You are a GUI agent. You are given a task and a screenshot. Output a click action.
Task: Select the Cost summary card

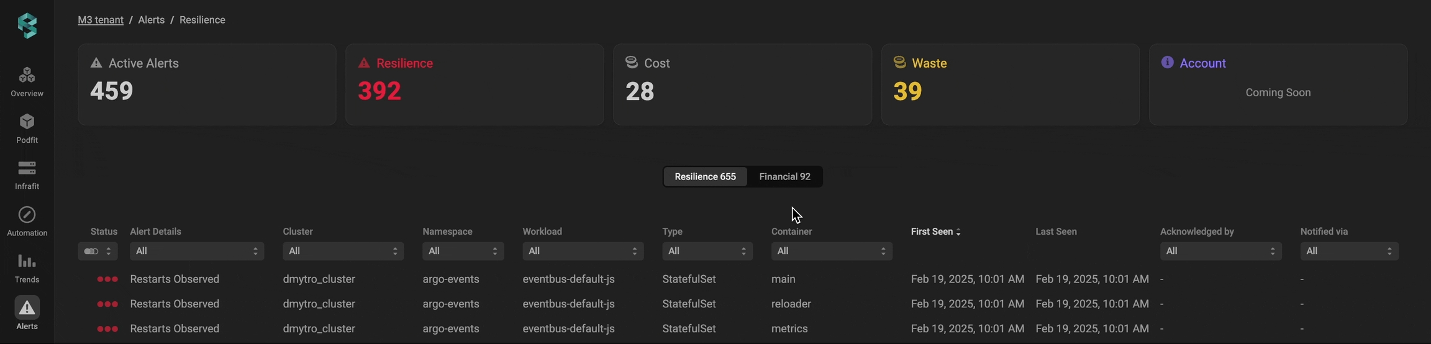742,84
